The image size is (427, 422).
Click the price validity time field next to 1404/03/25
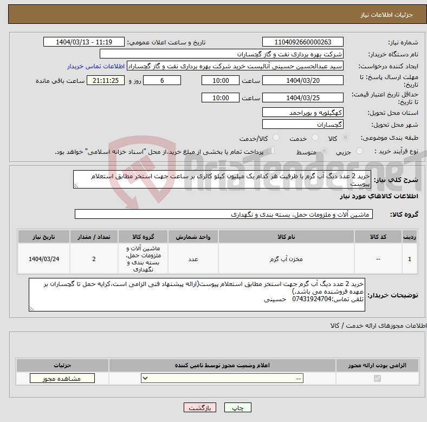221,98
